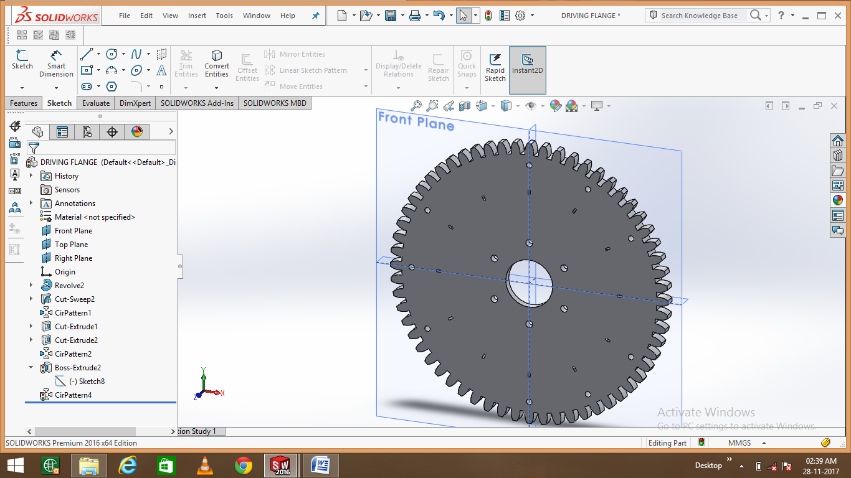Screen dimensions: 851x478
Task: Open the Display Style dropdown
Action: pos(517,106)
